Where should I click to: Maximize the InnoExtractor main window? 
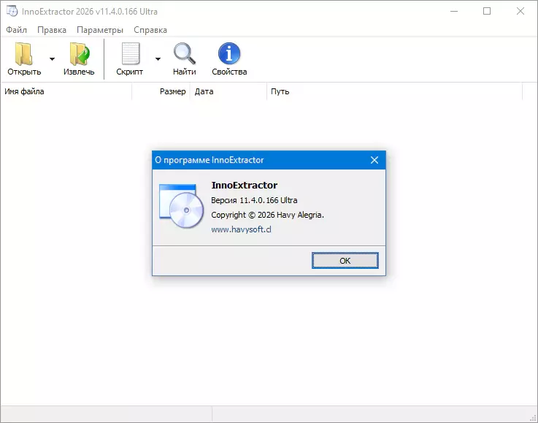coord(486,11)
